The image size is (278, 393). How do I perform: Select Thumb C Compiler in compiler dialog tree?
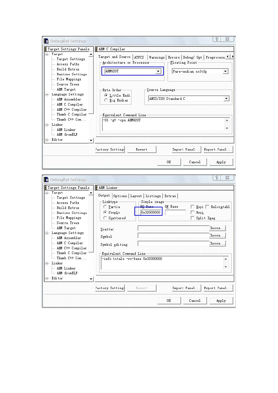(x=72, y=114)
